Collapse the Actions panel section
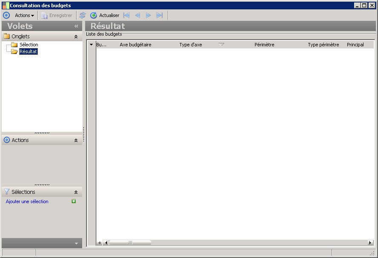 [76, 140]
